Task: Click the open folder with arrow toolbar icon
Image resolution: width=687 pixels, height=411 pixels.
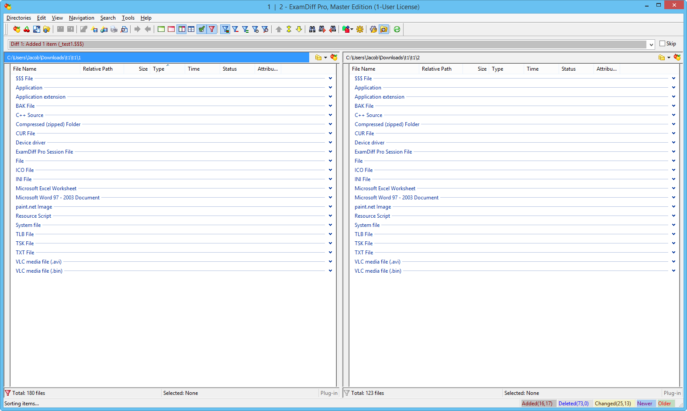Action: (x=47, y=29)
